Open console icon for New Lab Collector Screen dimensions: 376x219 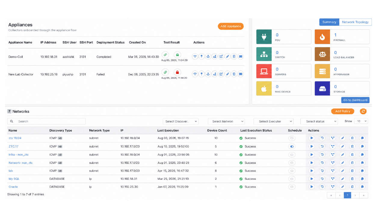tap(241, 74)
